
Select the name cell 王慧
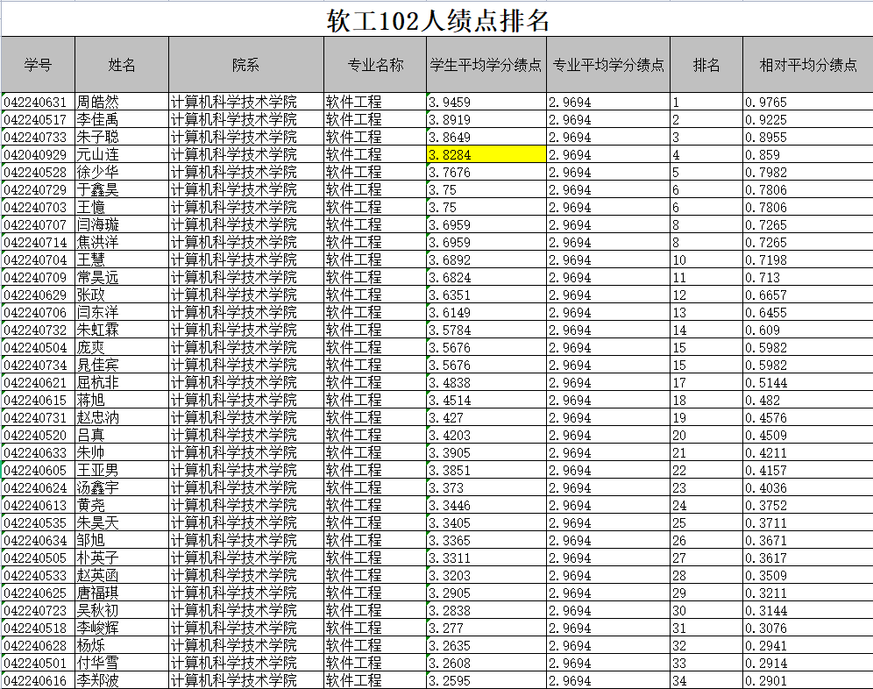121,259
